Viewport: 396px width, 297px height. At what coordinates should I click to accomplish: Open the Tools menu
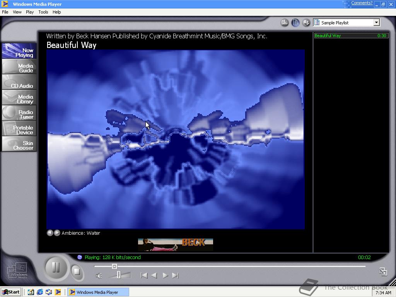(x=43, y=12)
